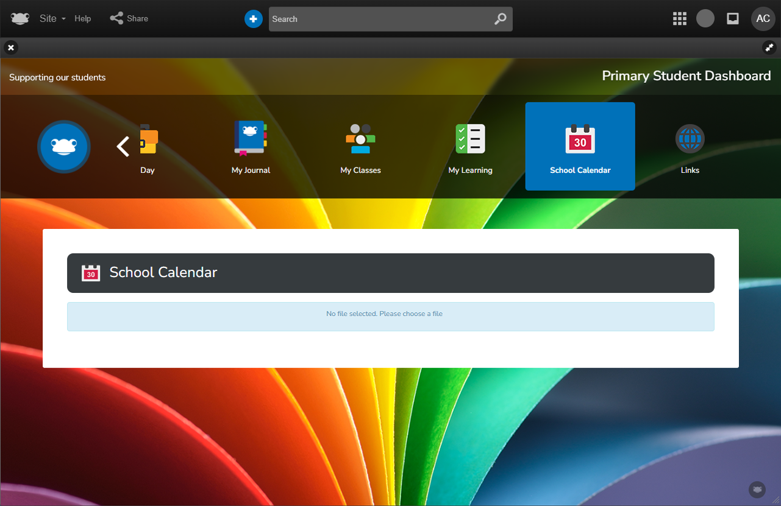781x506 pixels.
Task: Click the magnifier search icon
Action: [500, 19]
